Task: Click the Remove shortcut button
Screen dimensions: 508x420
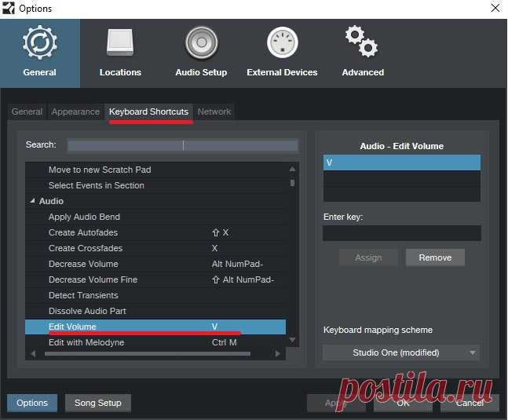Action: pyautogui.click(x=435, y=257)
